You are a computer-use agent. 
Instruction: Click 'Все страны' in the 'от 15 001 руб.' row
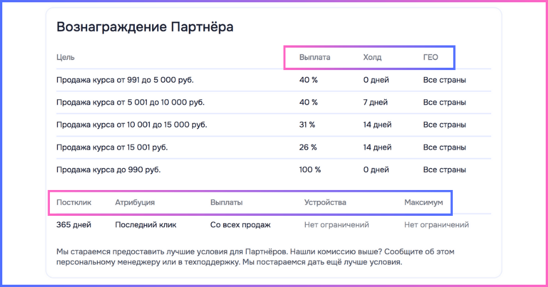point(445,147)
